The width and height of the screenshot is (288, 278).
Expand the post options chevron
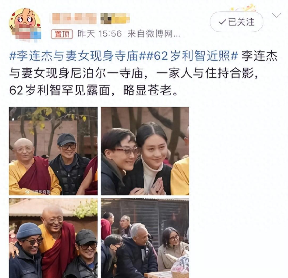(277, 15)
